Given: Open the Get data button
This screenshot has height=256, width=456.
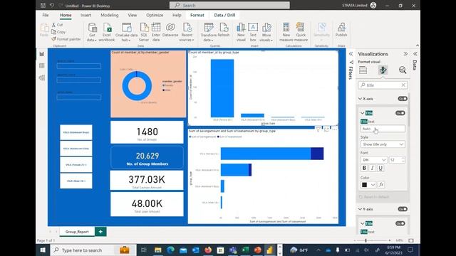Looking at the screenshot, I should tap(92, 32).
